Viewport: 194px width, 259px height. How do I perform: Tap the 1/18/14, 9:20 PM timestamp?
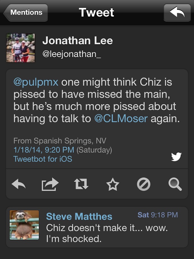pyautogui.click(x=44, y=150)
